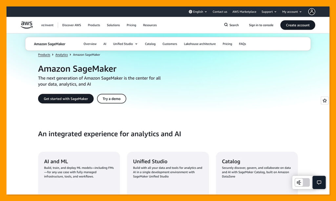Click 'Amazon SageMaker' breadcrumb current page text

(87, 55)
